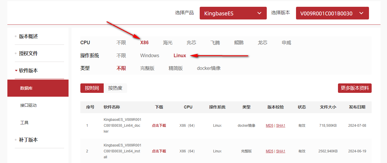The height and width of the screenshot is (163, 387).
Task: Switch to the 按热度 sorting tab
Action: point(115,88)
